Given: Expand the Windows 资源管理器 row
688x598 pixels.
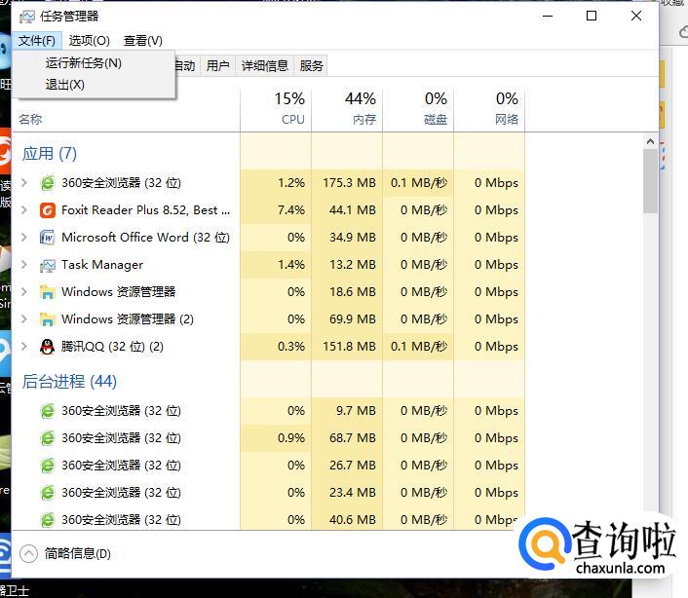Looking at the screenshot, I should point(24,291).
